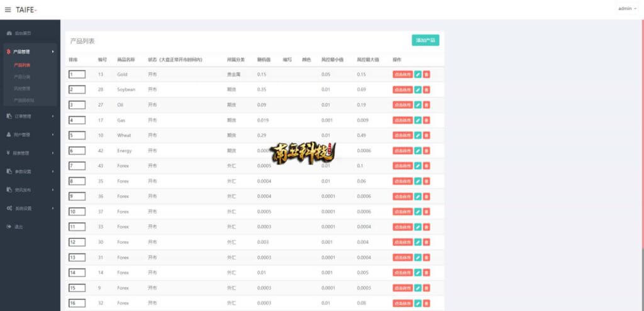Click the red 休市 button for Oil

pyautogui.click(x=402, y=105)
